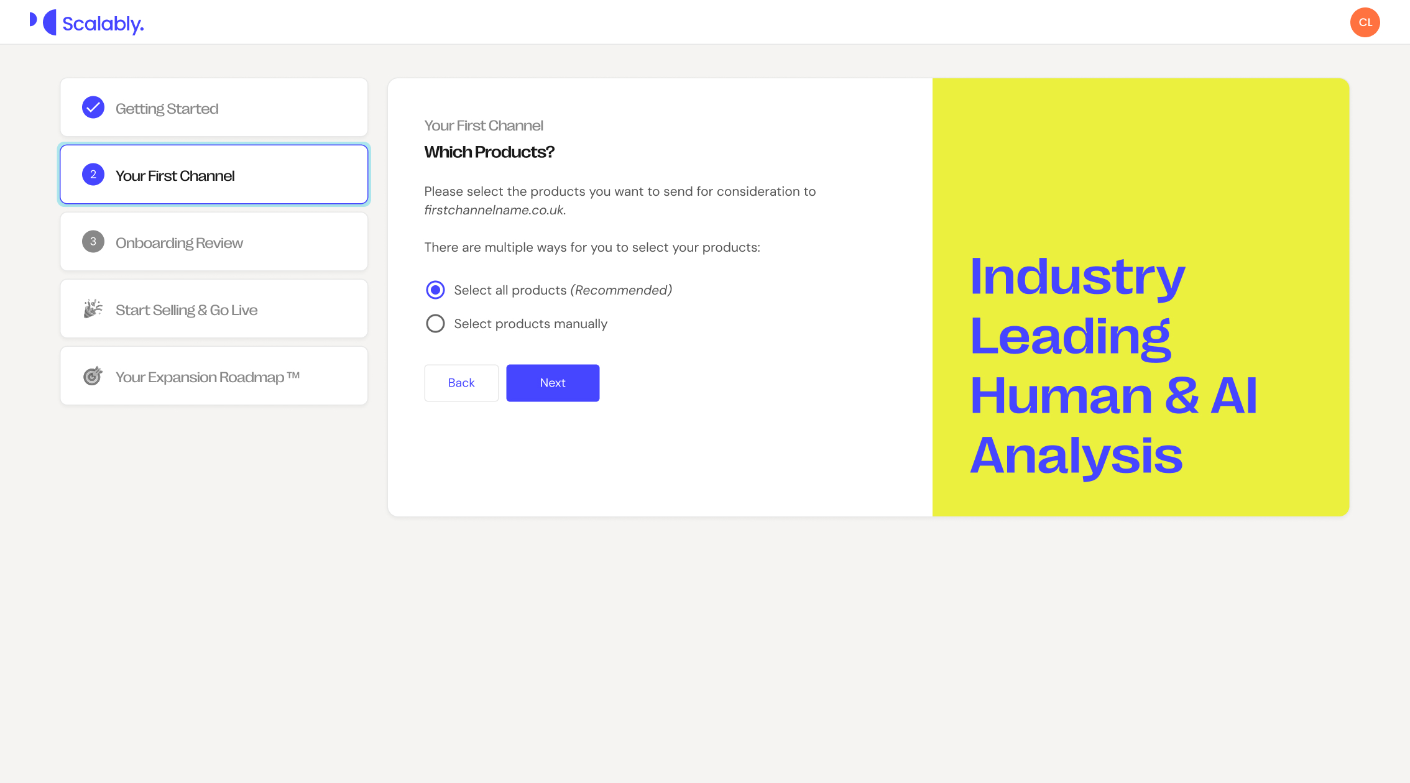Click the 'Select all products (Recommended)' label
The width and height of the screenshot is (1410, 783).
coord(563,290)
